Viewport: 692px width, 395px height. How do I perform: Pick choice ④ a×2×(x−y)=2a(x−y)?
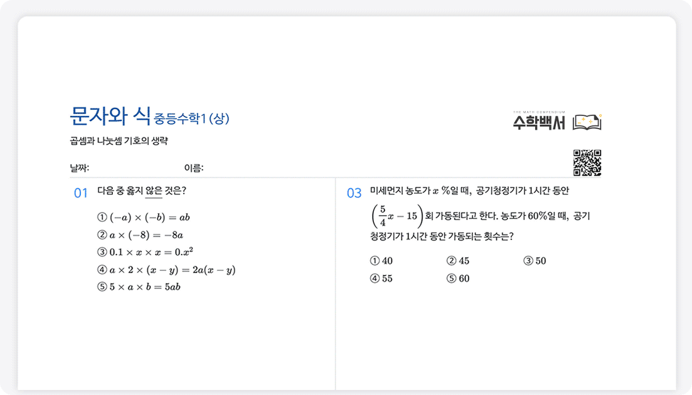[x=166, y=270]
